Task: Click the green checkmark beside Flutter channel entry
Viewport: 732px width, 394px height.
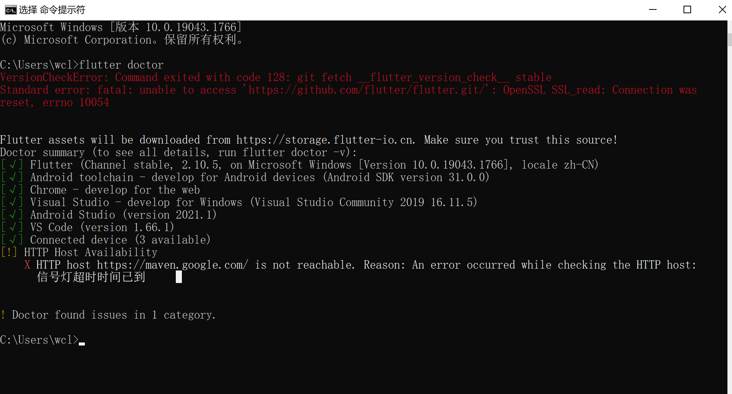Action: pyautogui.click(x=13, y=164)
